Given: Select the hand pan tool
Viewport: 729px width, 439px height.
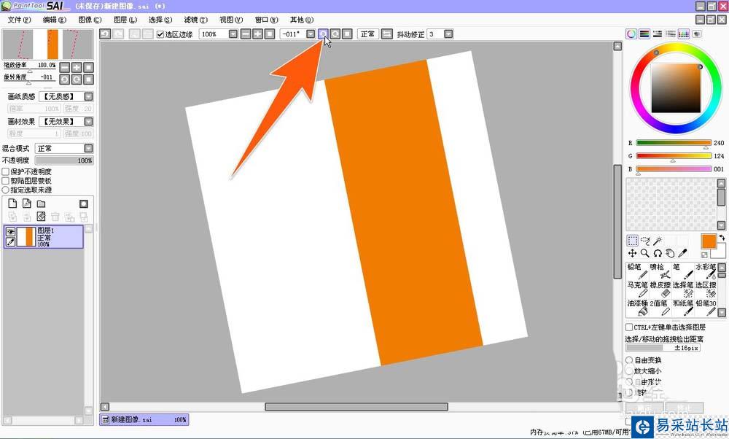Looking at the screenshot, I should pos(670,253).
